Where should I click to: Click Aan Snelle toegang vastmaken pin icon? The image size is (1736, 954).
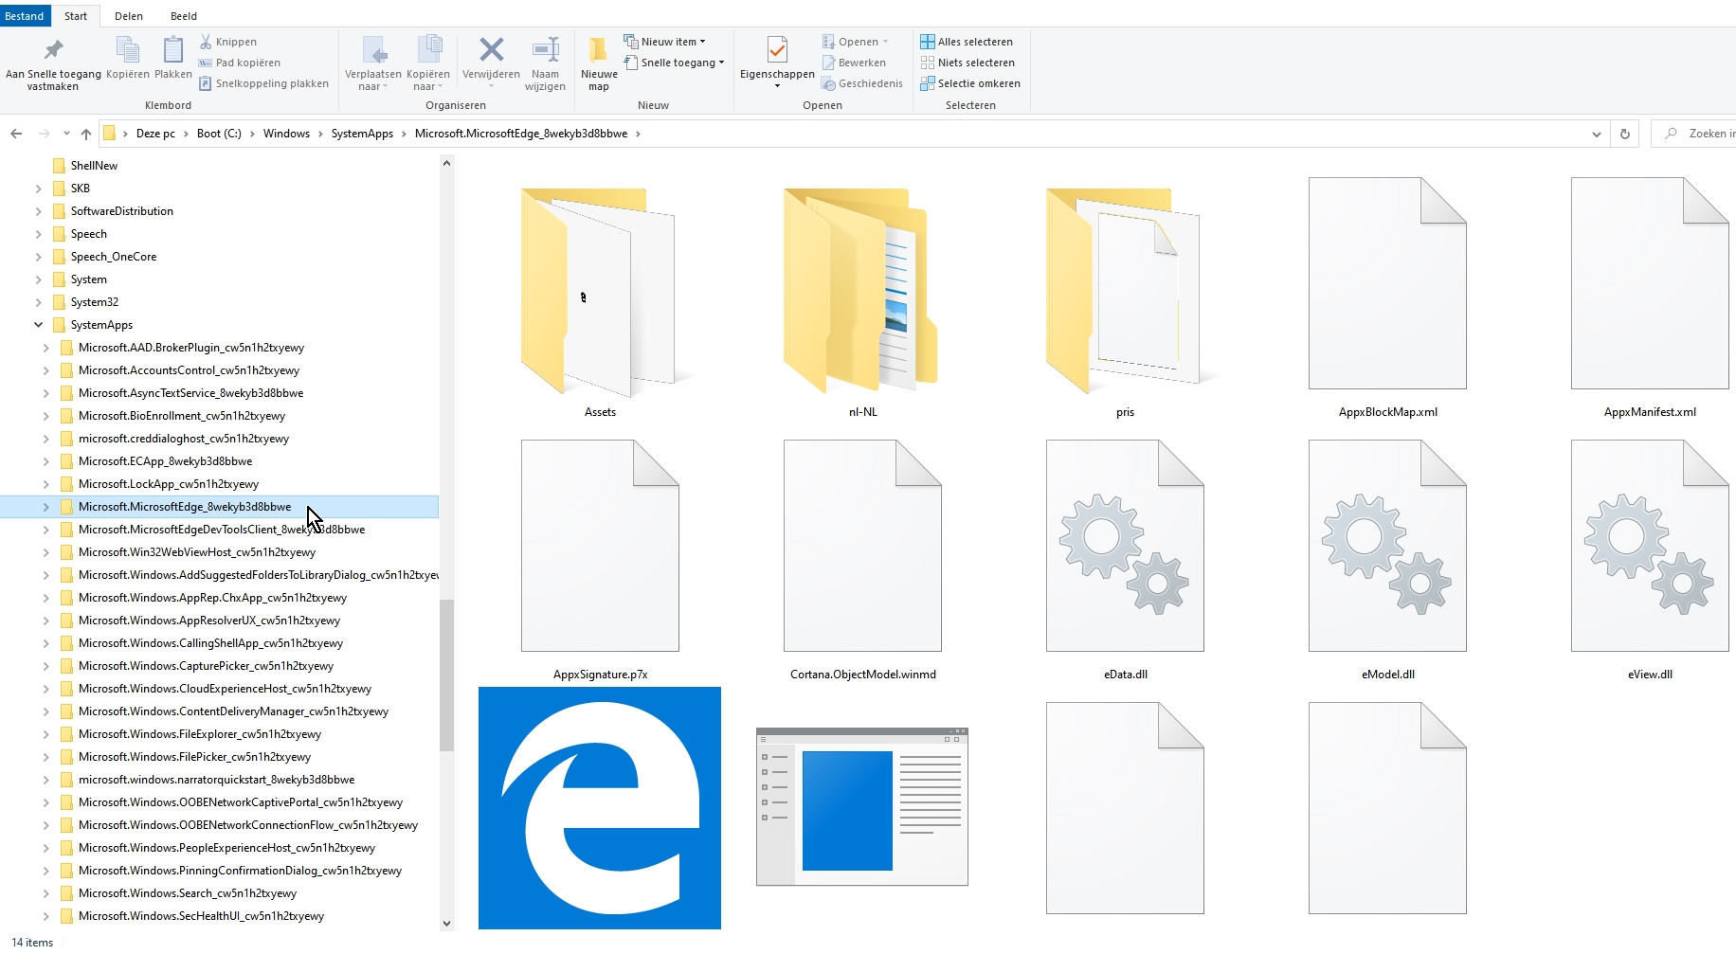[x=53, y=51]
